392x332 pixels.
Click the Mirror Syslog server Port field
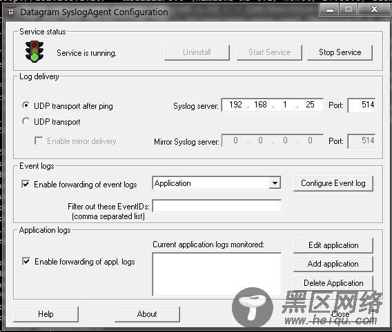click(361, 141)
